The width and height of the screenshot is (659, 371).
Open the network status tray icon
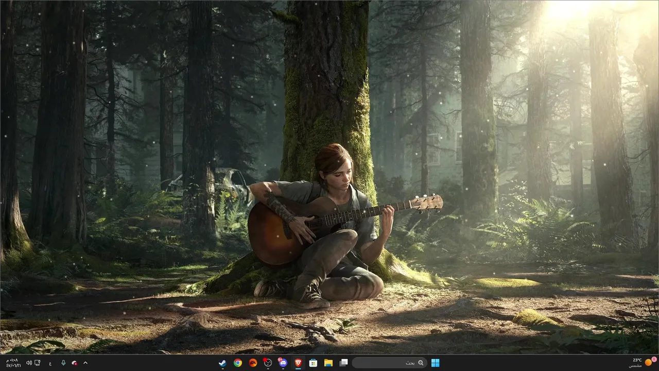38,363
